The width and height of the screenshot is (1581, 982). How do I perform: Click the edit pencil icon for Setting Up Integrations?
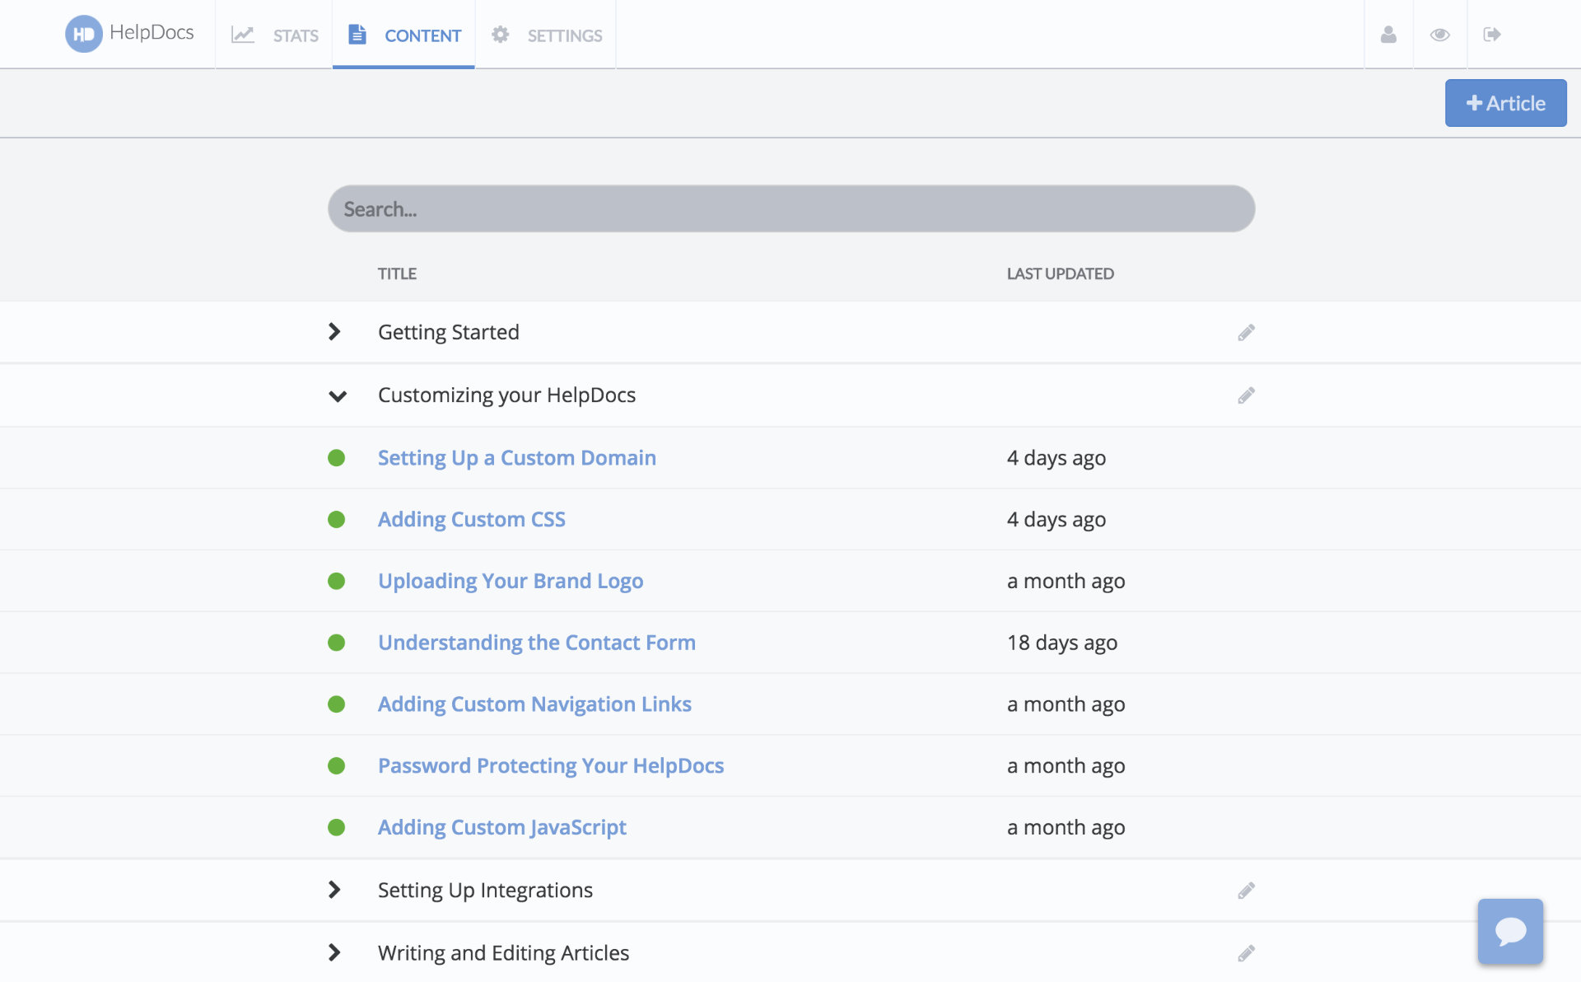point(1246,889)
